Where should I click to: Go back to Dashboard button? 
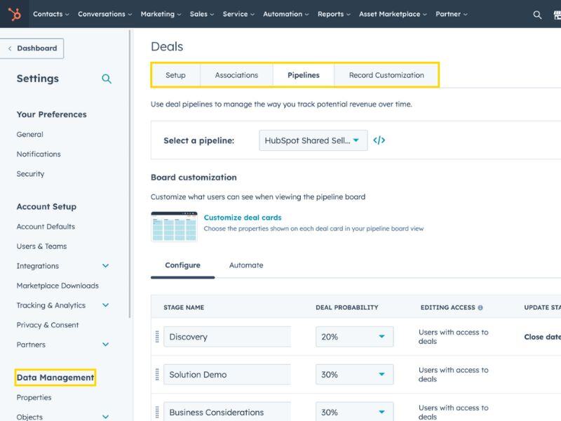coord(33,48)
